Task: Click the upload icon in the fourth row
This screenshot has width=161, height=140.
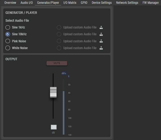Action: click(101, 48)
